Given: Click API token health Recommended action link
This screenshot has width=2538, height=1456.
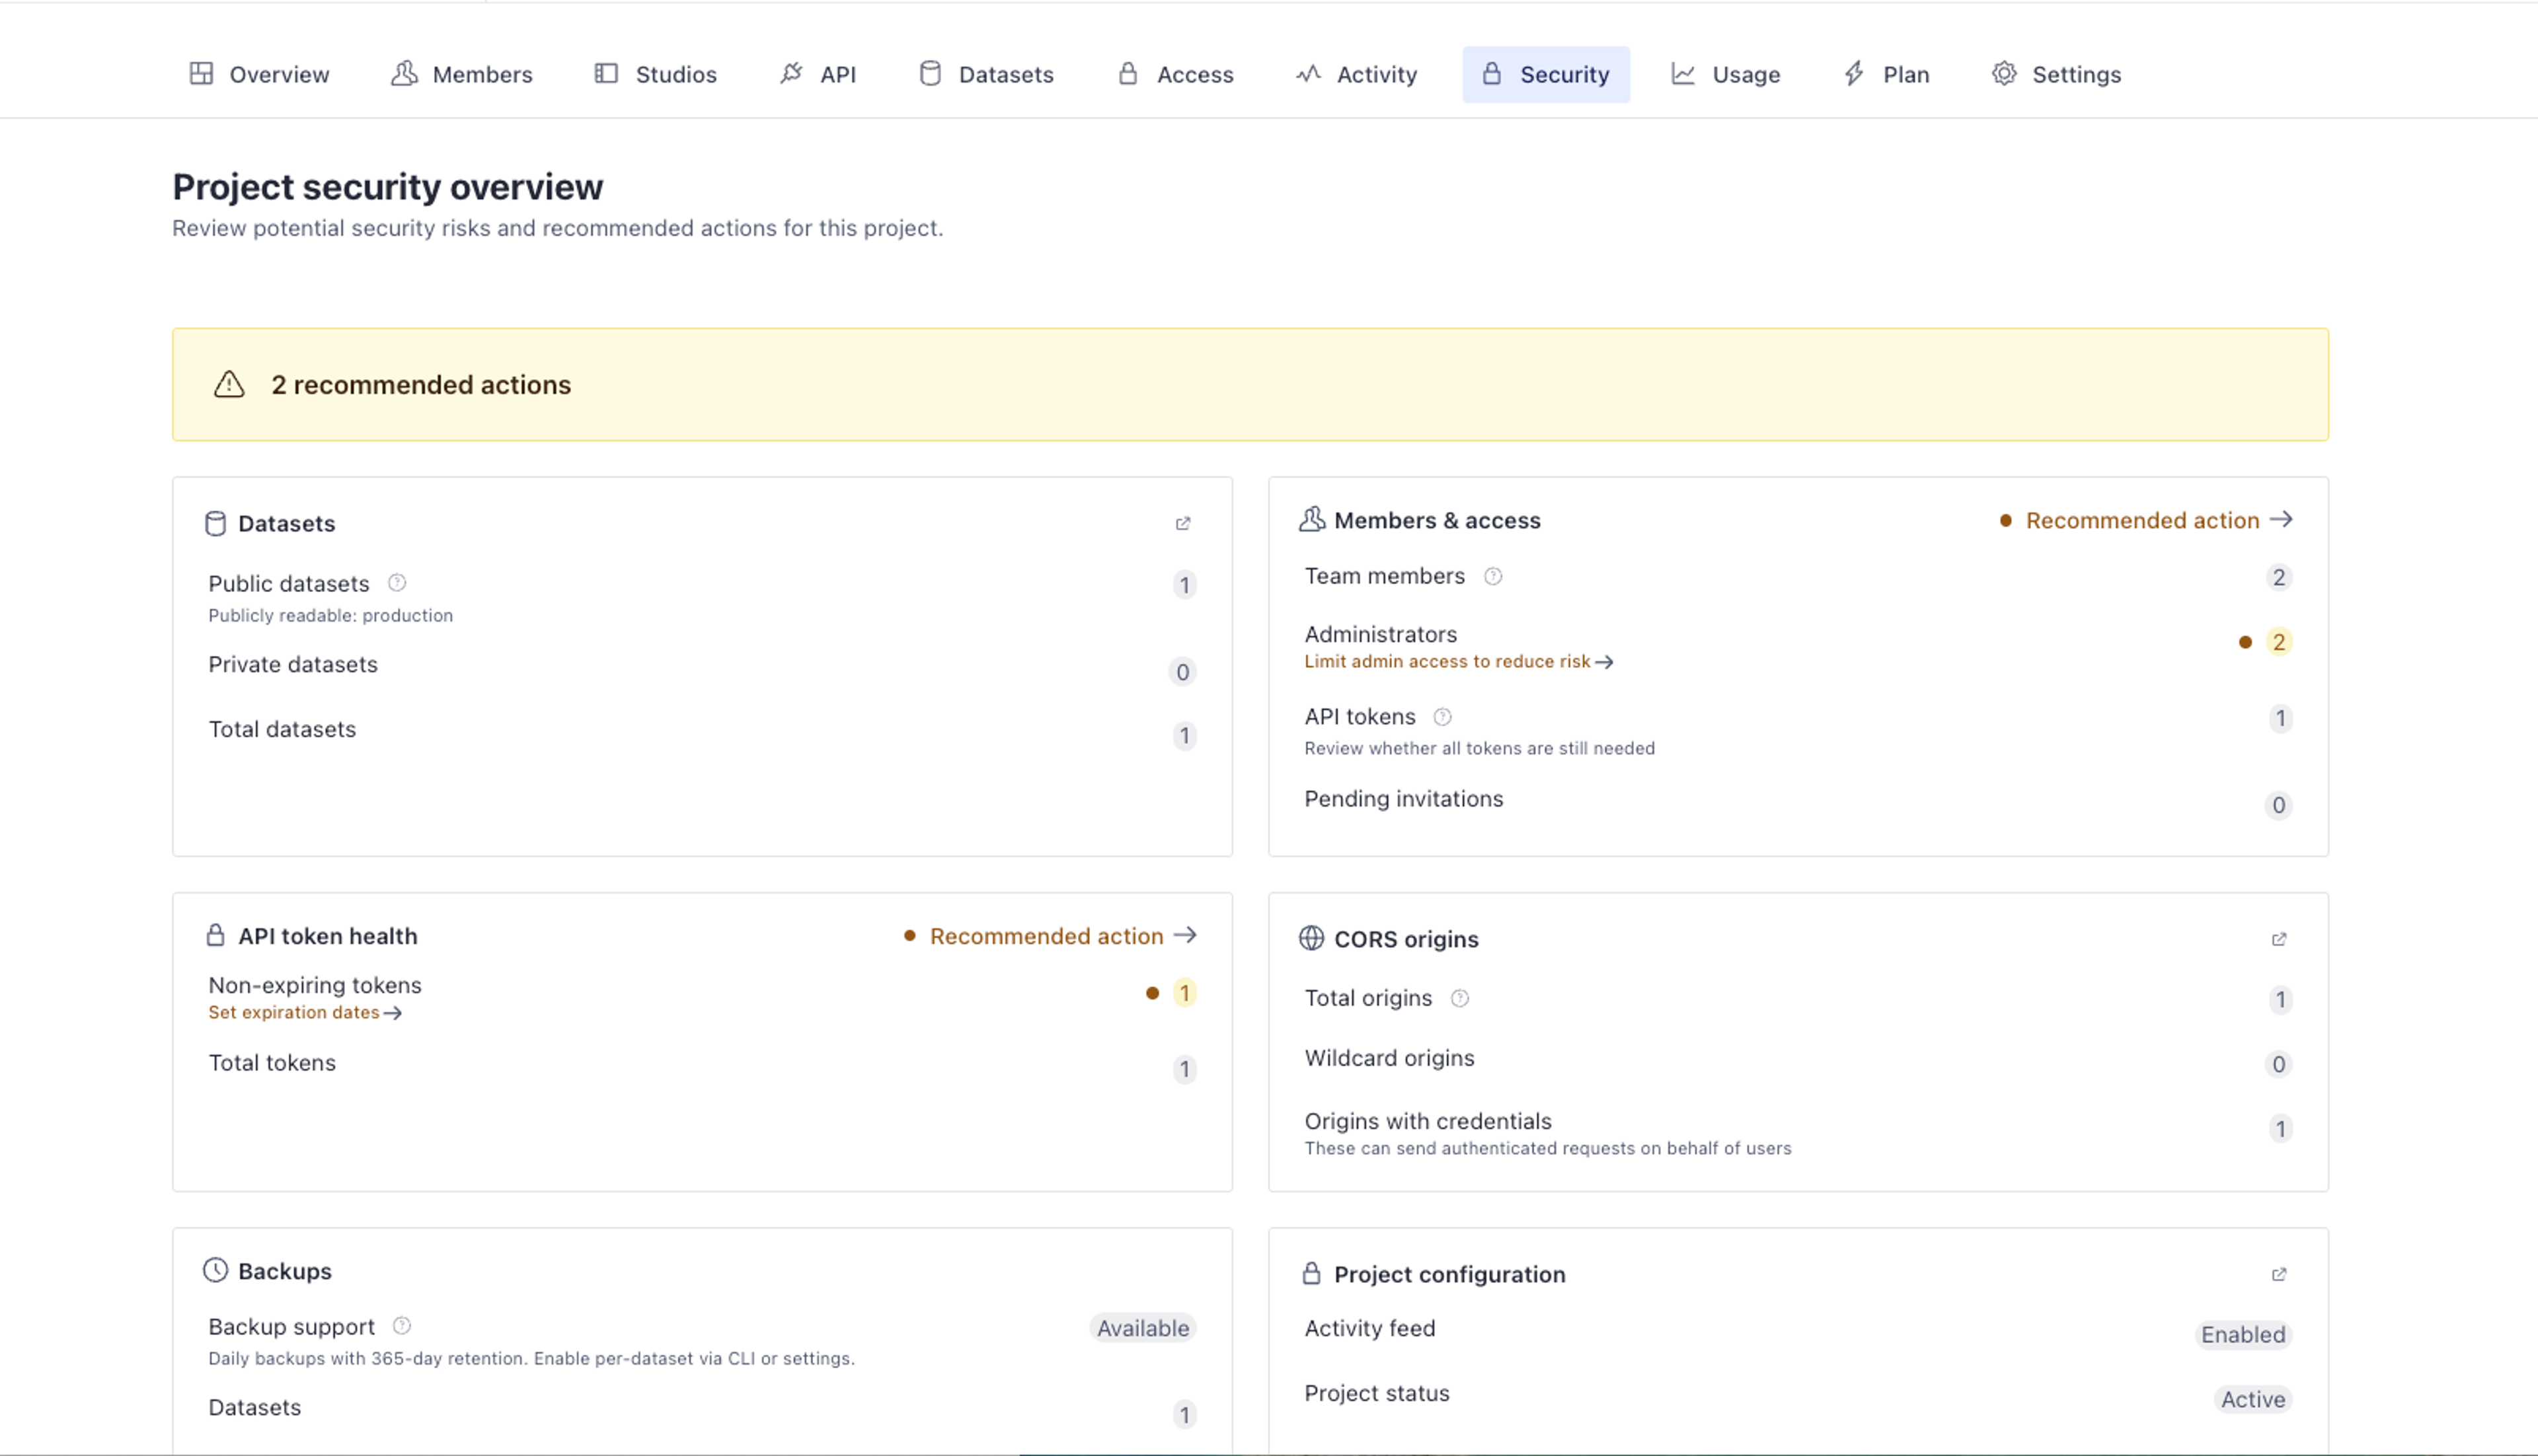Looking at the screenshot, I should (1050, 936).
